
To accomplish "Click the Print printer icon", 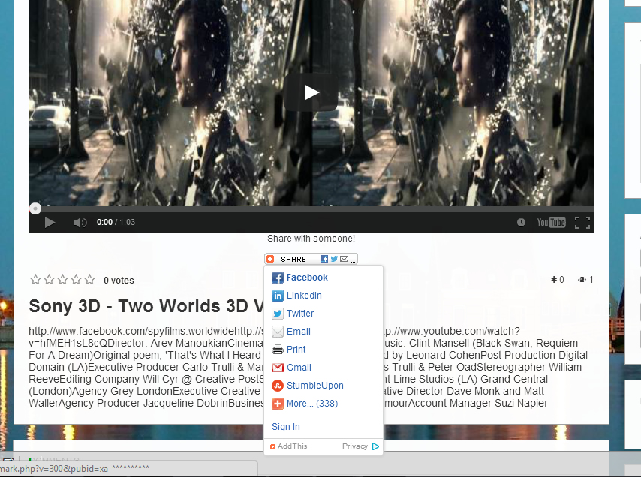I will point(278,349).
